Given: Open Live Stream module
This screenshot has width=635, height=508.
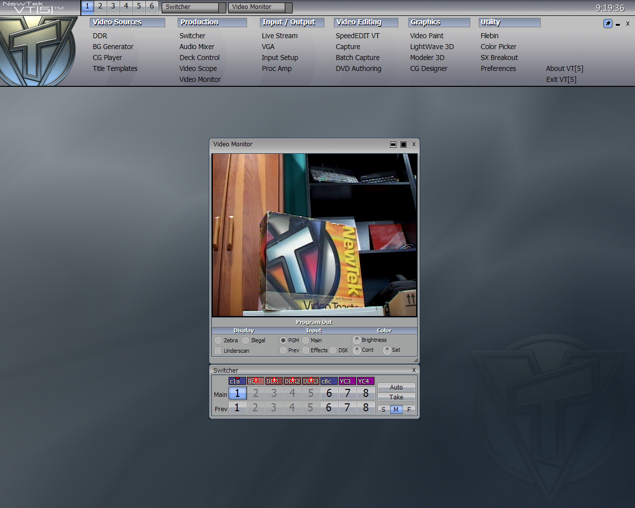Looking at the screenshot, I should (x=280, y=36).
